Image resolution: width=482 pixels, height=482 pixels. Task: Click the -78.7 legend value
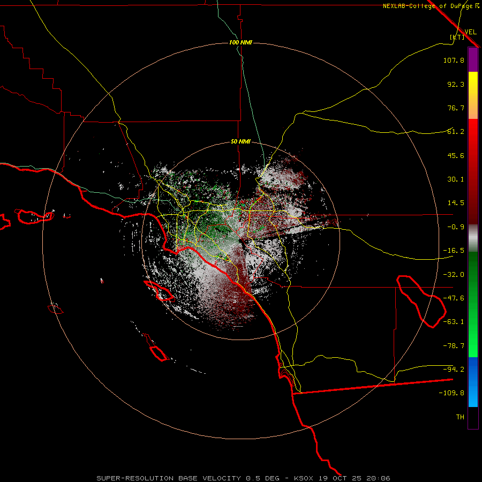pos(454,346)
